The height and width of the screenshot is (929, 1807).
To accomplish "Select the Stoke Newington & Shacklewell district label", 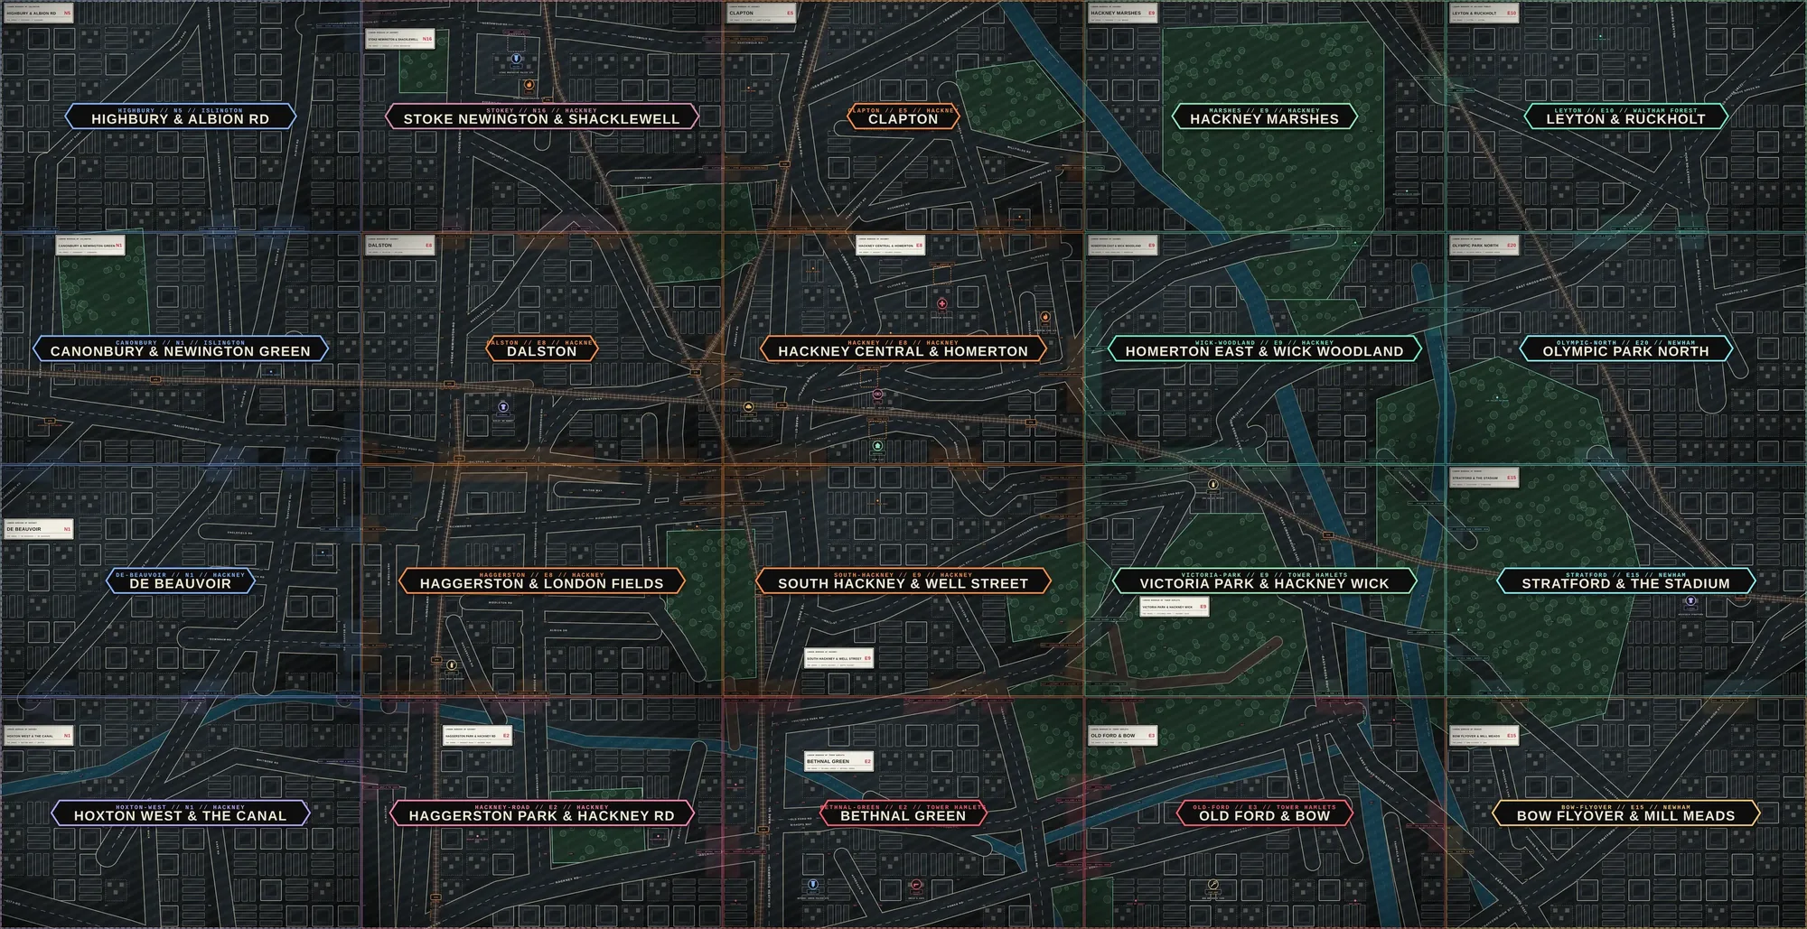I will tap(541, 116).
